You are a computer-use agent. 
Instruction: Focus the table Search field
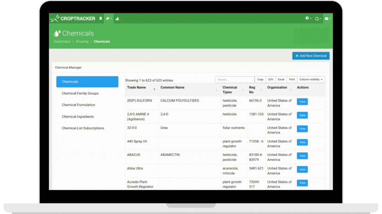tap(235, 80)
